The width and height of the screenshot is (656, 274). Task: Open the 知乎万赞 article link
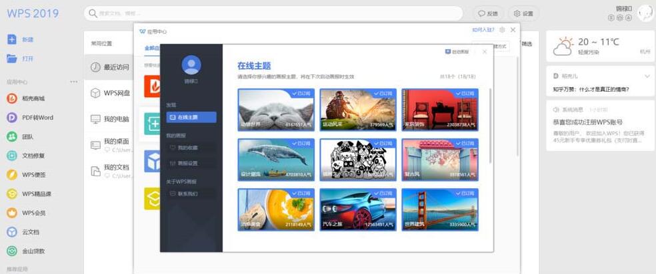tap(591, 89)
